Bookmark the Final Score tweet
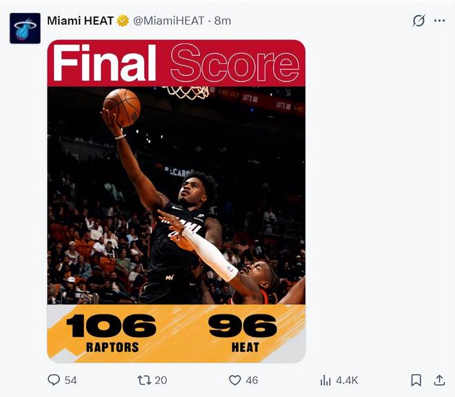 pos(416,380)
